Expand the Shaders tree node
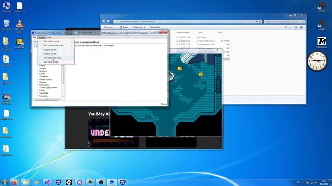This screenshot has height=186, width=332. pos(38,71)
